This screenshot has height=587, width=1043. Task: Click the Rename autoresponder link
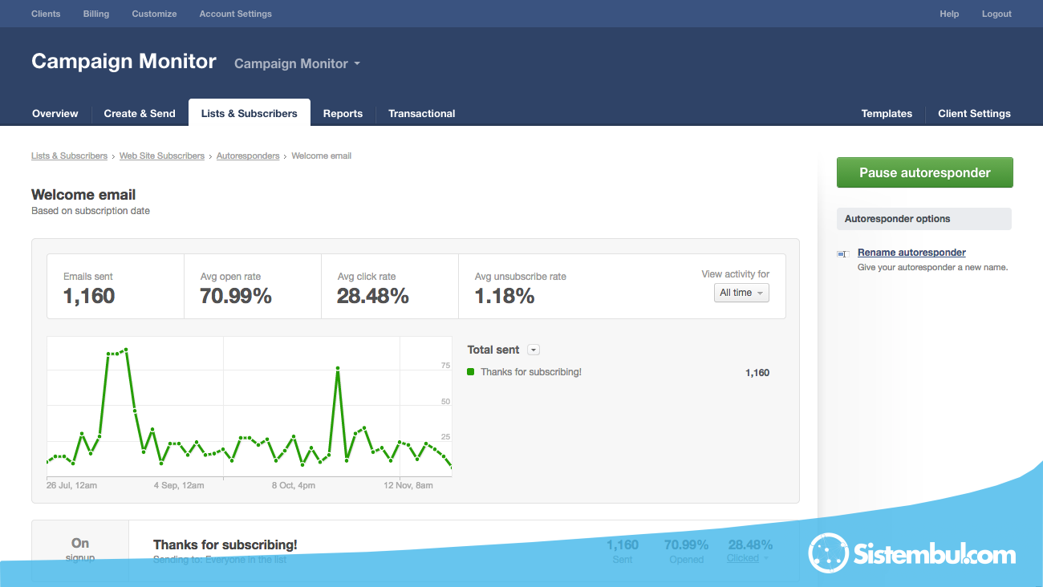coord(911,253)
